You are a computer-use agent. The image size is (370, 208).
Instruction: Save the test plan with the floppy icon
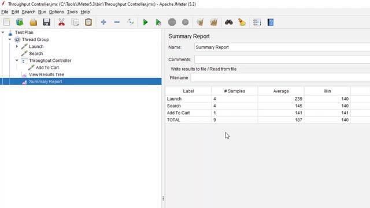coord(47,22)
